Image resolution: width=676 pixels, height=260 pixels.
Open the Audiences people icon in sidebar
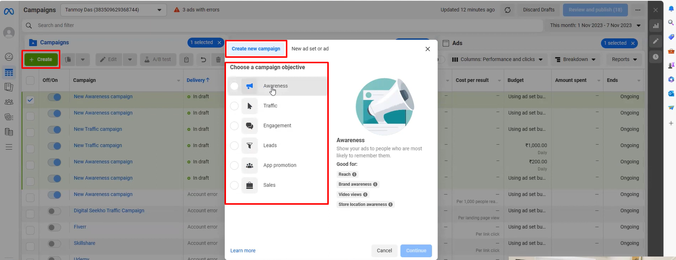click(x=9, y=102)
